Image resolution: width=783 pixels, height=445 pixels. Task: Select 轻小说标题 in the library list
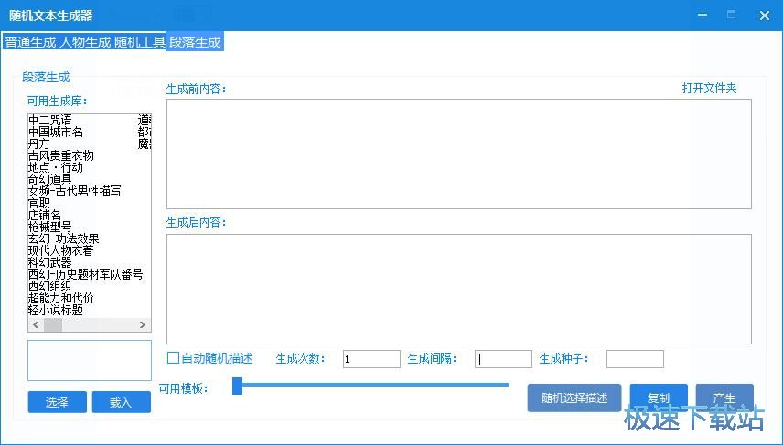56,311
